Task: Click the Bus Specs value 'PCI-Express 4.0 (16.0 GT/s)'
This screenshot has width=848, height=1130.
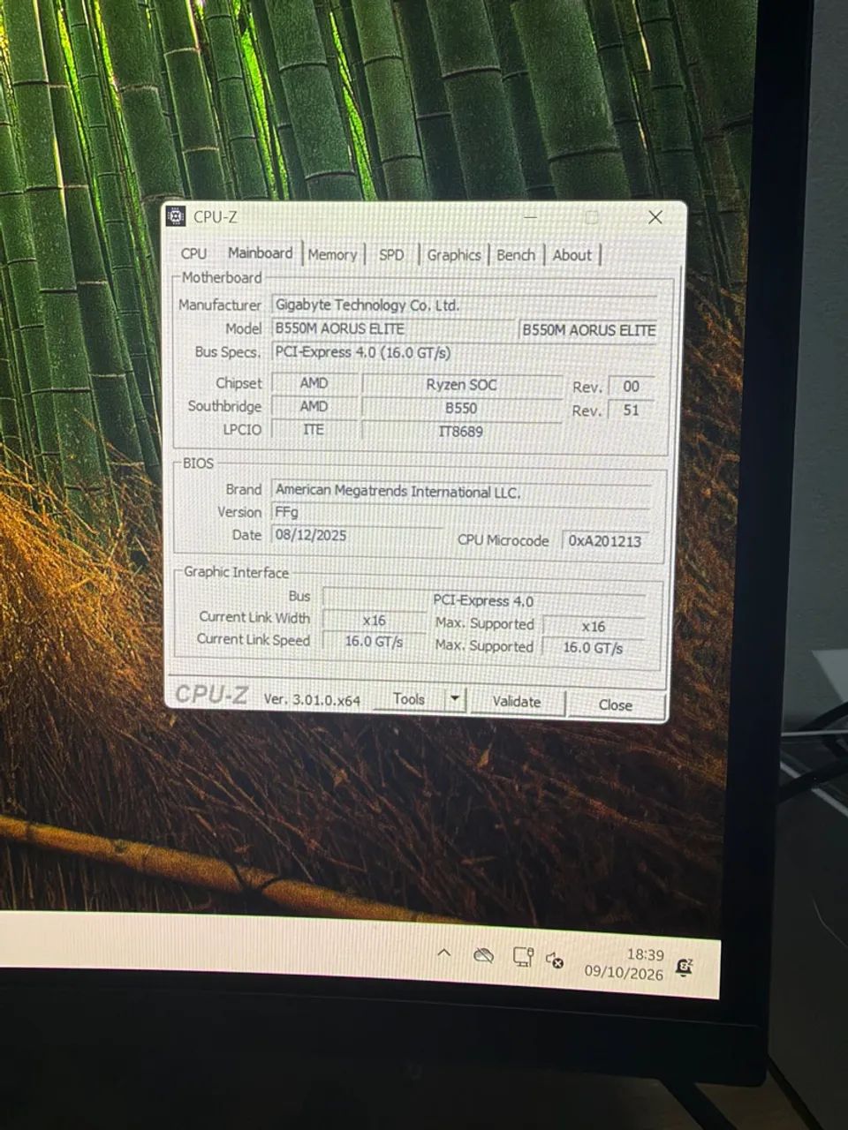Action: 464,352
